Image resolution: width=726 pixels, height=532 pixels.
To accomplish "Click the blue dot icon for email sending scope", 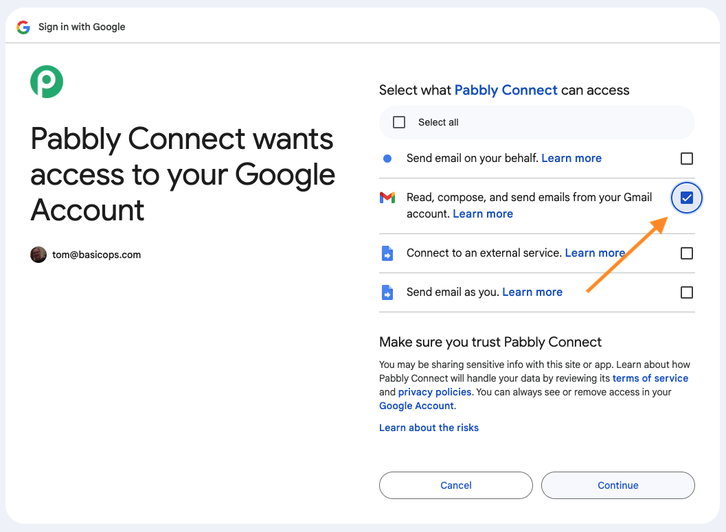I will click(387, 158).
